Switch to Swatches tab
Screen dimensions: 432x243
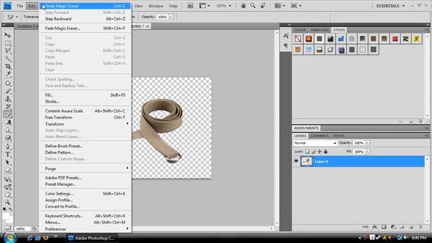(x=319, y=30)
